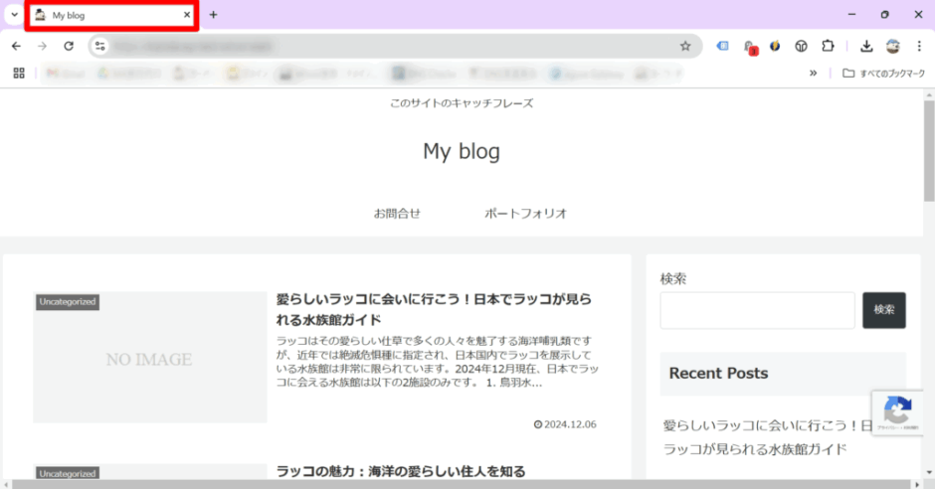Click the 検索 search button
Image resolution: width=935 pixels, height=489 pixels.
coord(883,310)
